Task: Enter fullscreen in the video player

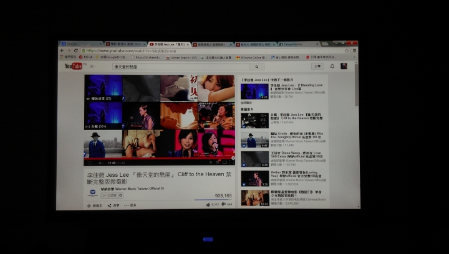Action: tap(231, 162)
